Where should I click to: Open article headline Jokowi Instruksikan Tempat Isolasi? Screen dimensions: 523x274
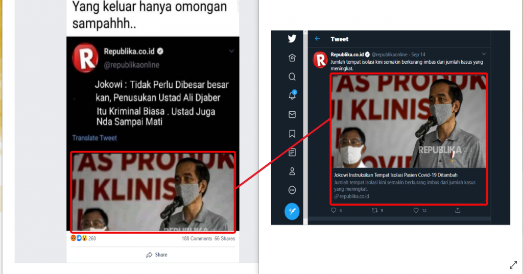(396, 175)
